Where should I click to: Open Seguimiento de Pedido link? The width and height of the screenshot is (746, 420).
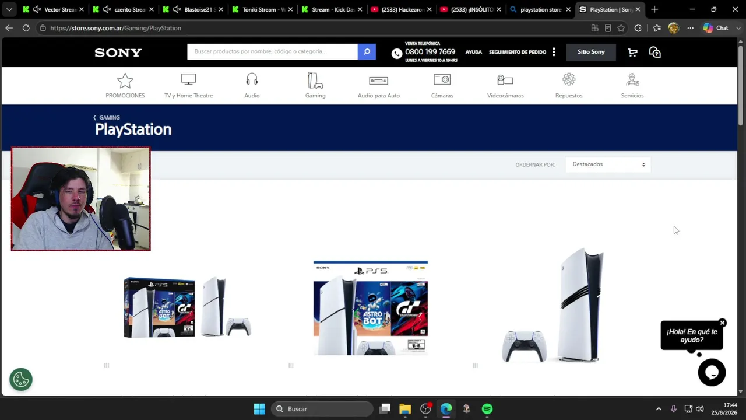coord(518,52)
